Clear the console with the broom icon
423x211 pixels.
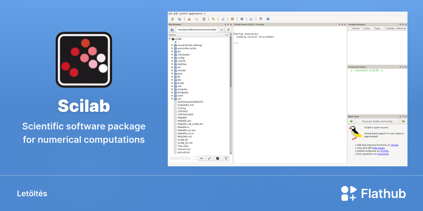pos(213,19)
